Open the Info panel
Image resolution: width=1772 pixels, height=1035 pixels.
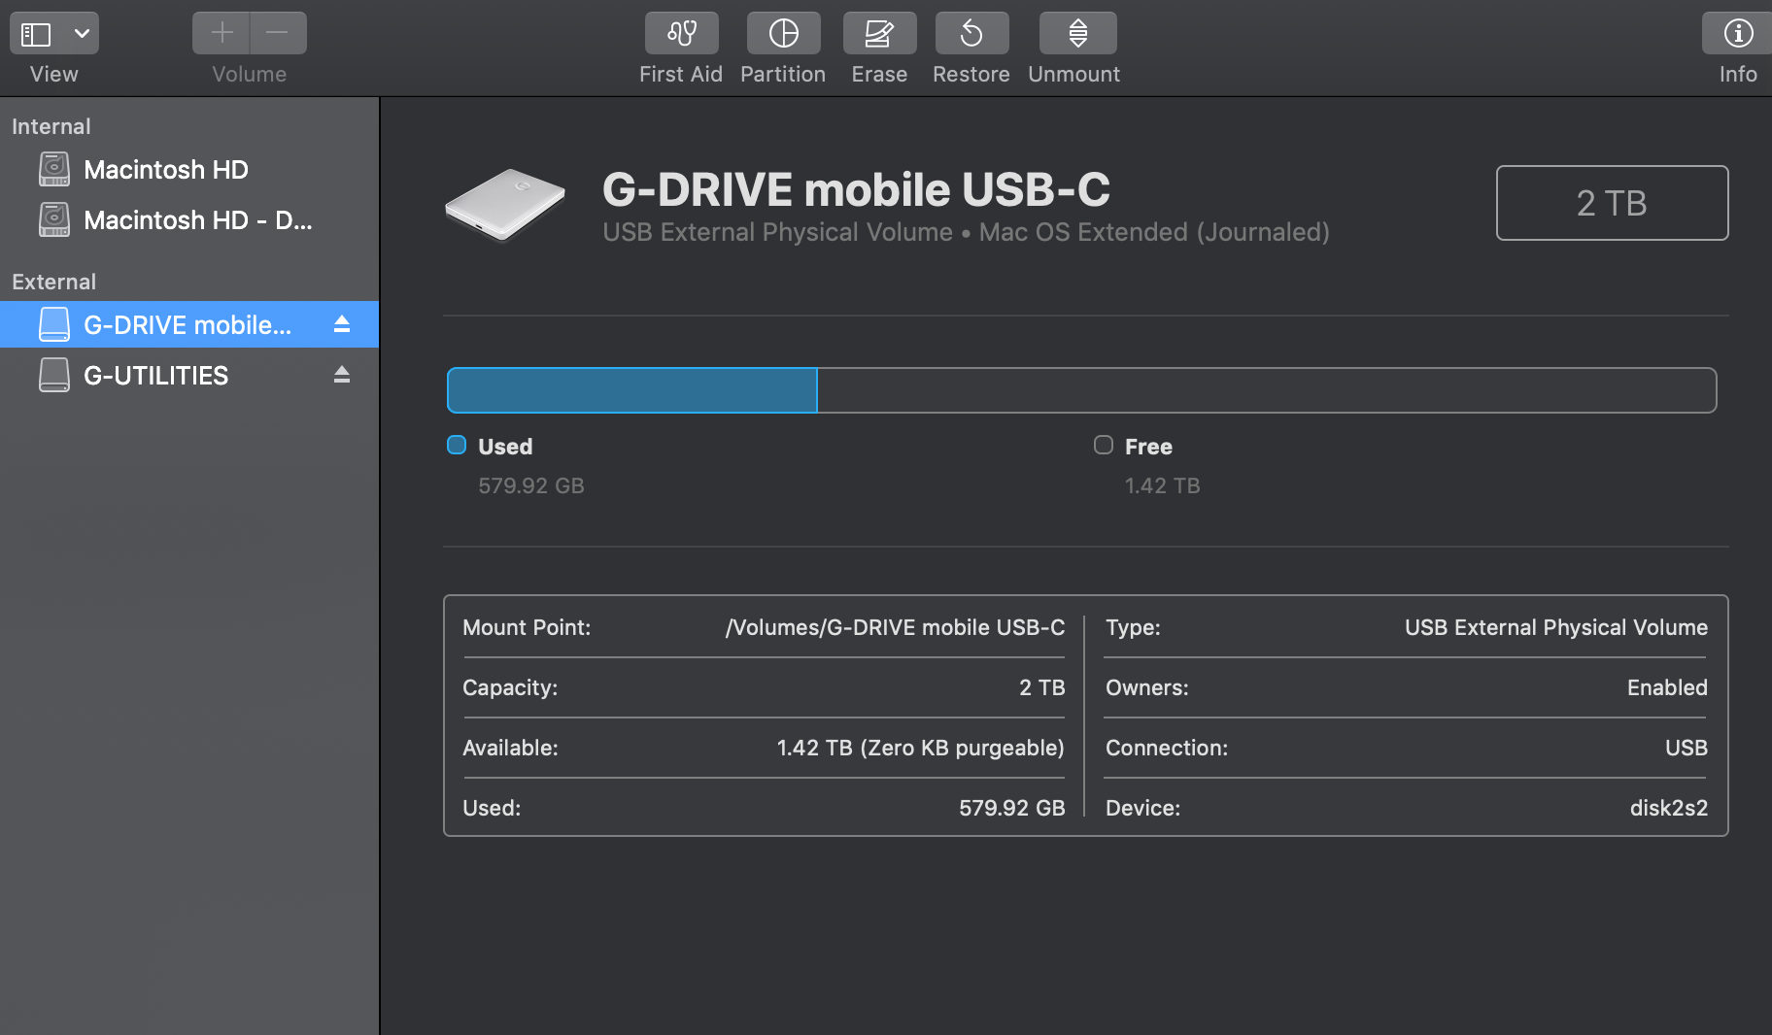(1737, 33)
